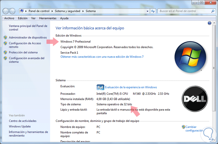Open recent pages dropdown beside navigation arrows
This screenshot has width=218, height=144.
[17, 11]
